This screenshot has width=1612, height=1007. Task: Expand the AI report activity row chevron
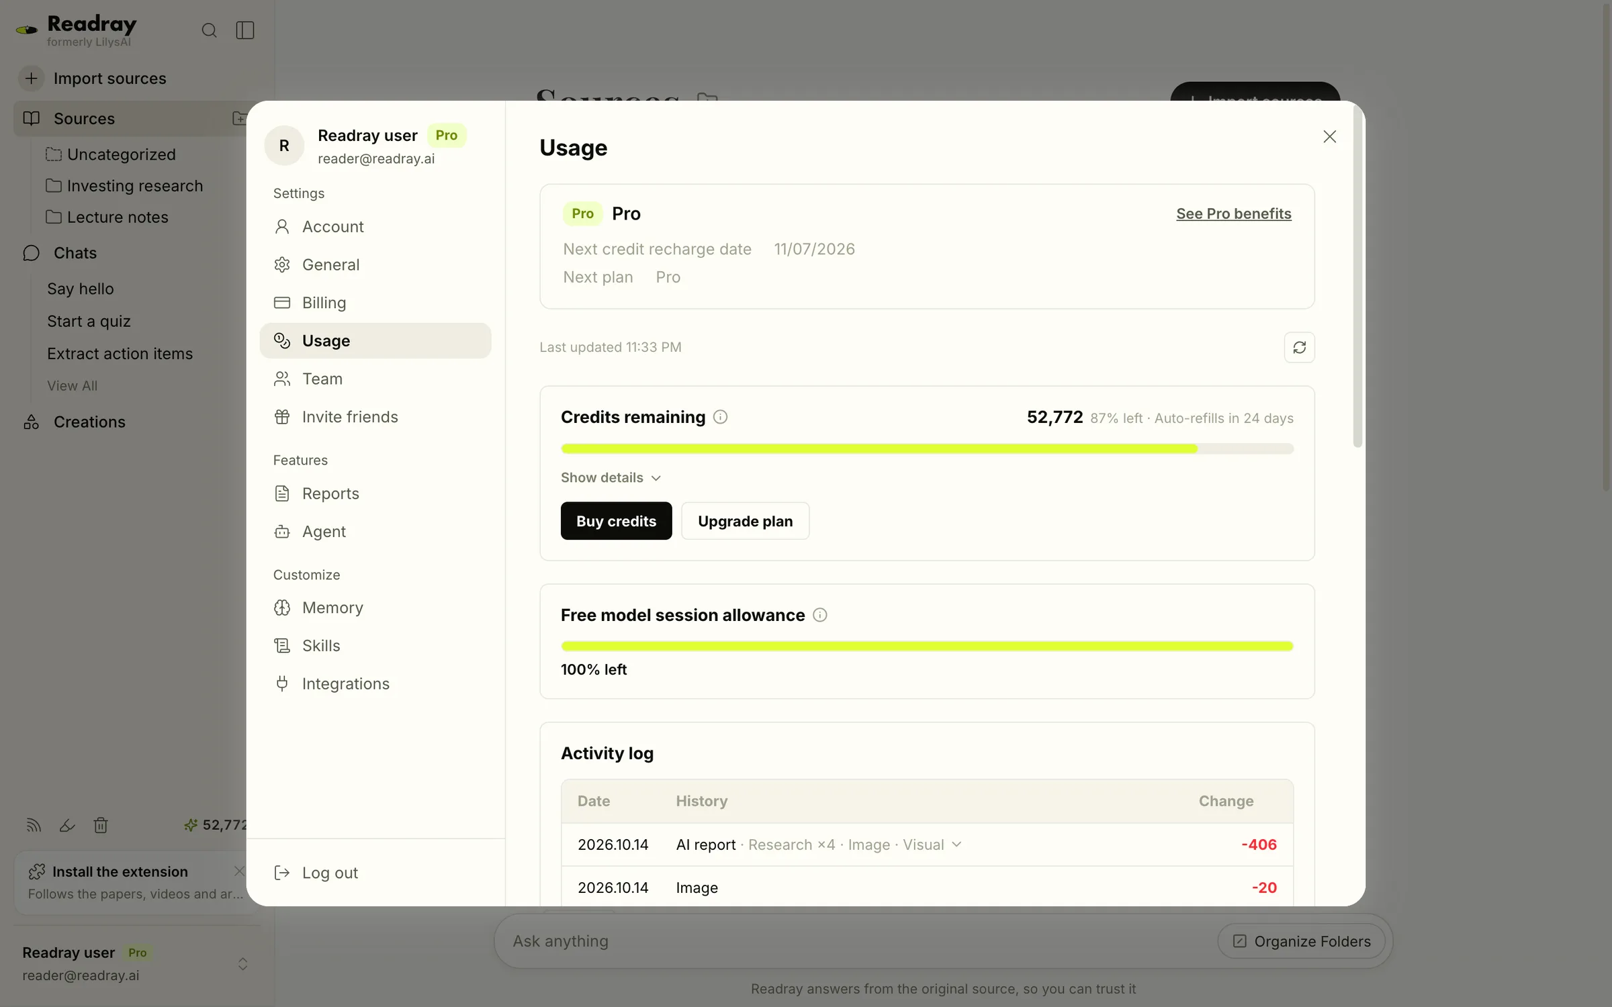point(957,845)
